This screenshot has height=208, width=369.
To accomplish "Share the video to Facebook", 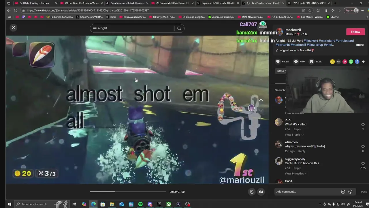I will 357,62.
